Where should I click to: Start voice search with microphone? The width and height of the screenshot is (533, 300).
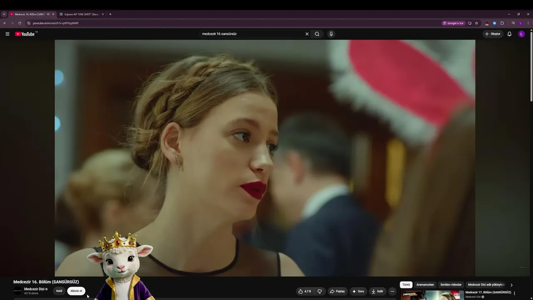(x=331, y=34)
